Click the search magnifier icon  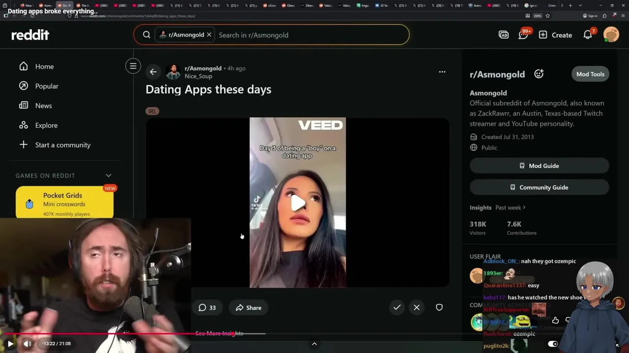click(146, 35)
